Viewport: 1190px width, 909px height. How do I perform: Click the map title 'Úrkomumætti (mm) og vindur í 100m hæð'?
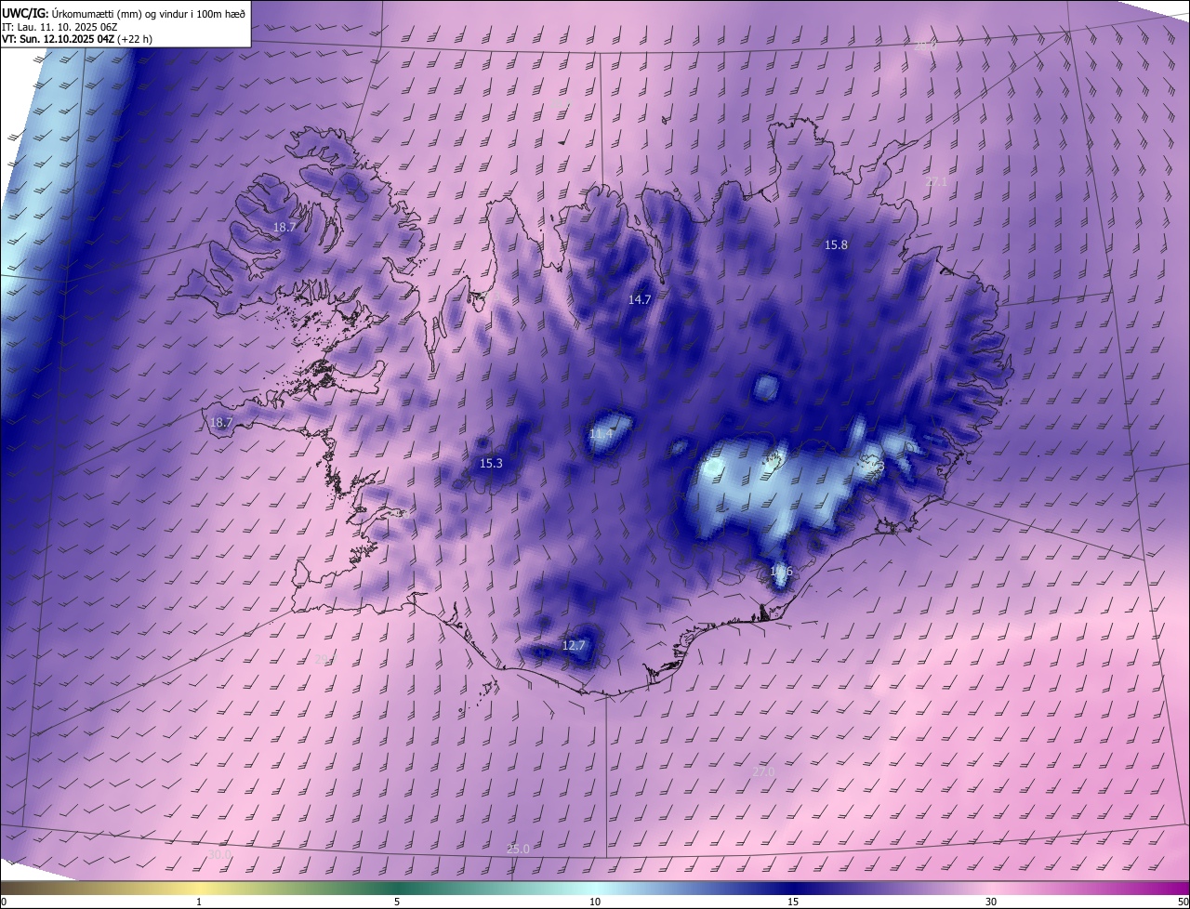pyautogui.click(x=149, y=12)
